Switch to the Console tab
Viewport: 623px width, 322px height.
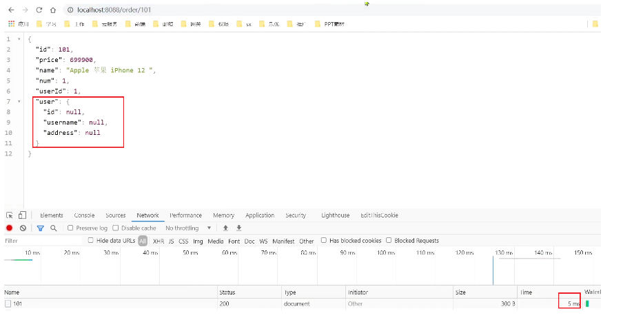pos(84,215)
